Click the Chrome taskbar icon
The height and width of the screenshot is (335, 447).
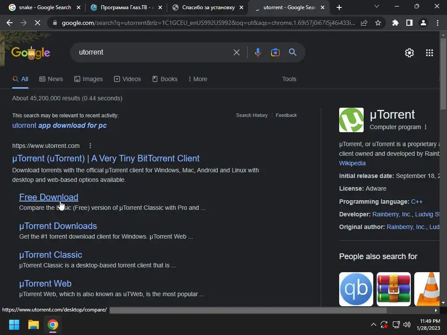[53, 325]
